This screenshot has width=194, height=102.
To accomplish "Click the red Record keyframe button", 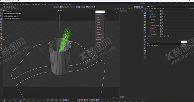I will pyautogui.click(x=80, y=100).
